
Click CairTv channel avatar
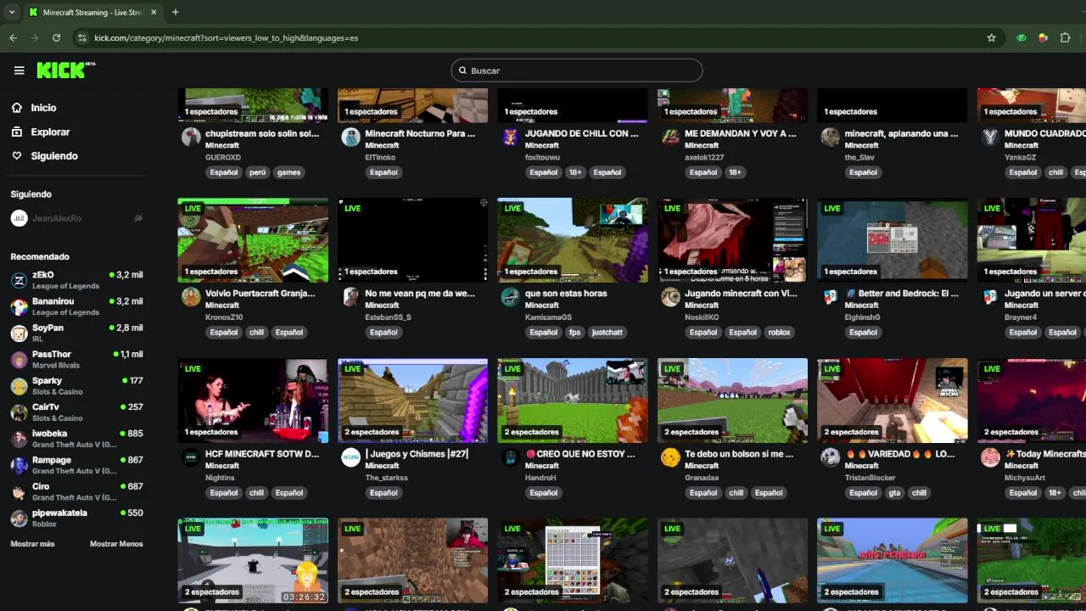coord(19,412)
